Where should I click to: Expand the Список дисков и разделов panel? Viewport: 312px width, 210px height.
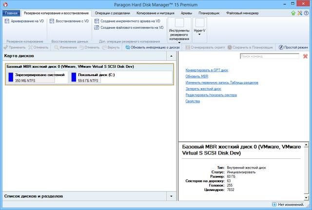[171, 196]
